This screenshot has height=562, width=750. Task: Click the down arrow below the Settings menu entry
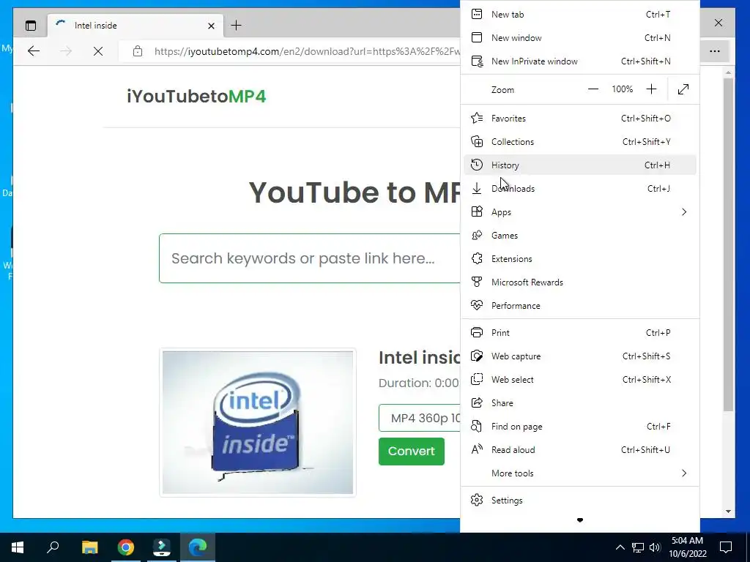coord(580,520)
